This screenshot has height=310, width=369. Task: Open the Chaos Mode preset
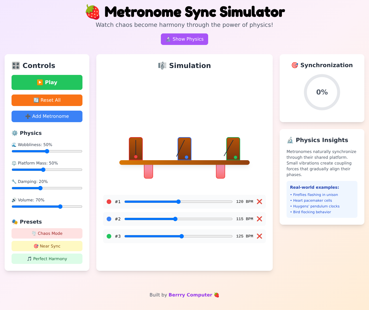[47, 233]
